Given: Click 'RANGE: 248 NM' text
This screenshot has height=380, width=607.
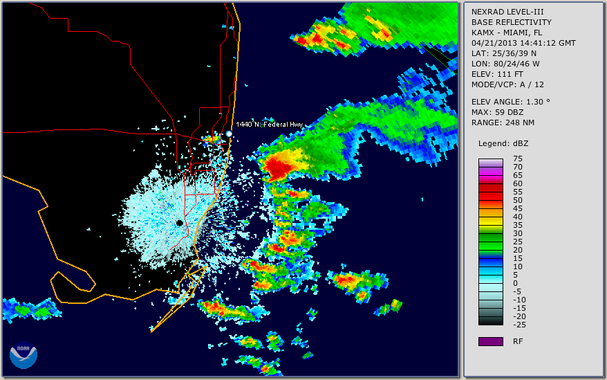Looking at the screenshot, I should click(503, 123).
